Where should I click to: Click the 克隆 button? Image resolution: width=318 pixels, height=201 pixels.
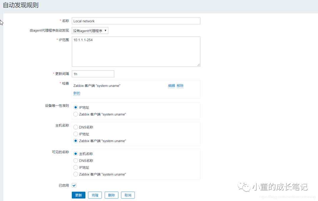(95, 195)
